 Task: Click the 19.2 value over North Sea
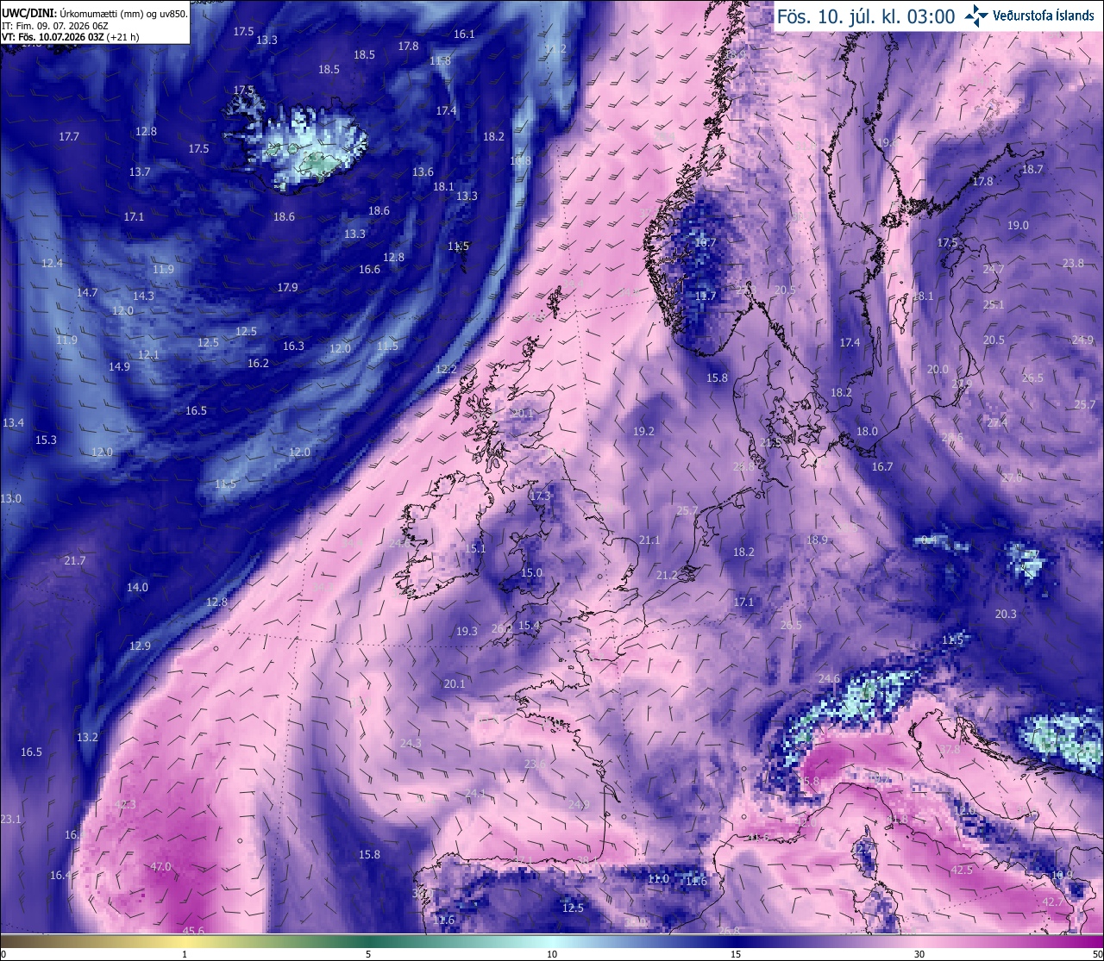pos(643,431)
